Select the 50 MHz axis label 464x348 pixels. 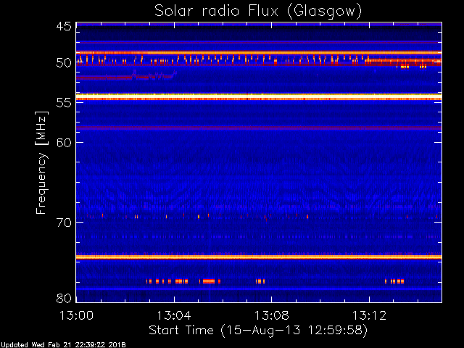point(64,63)
